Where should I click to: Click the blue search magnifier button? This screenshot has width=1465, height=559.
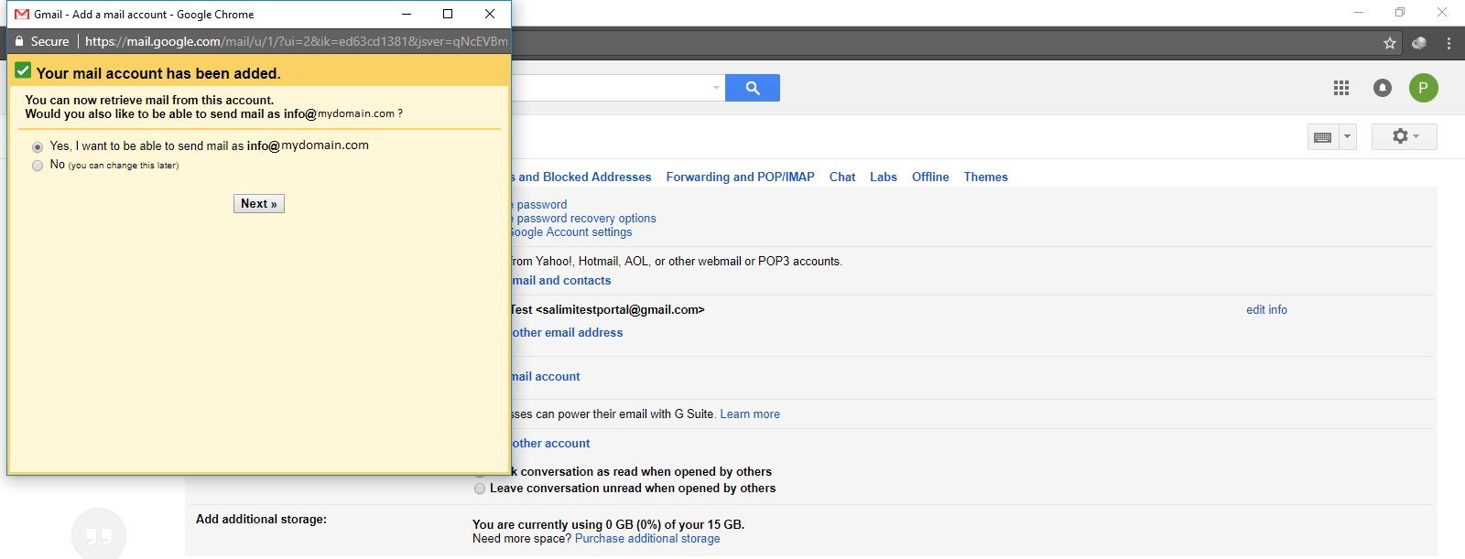(x=753, y=88)
